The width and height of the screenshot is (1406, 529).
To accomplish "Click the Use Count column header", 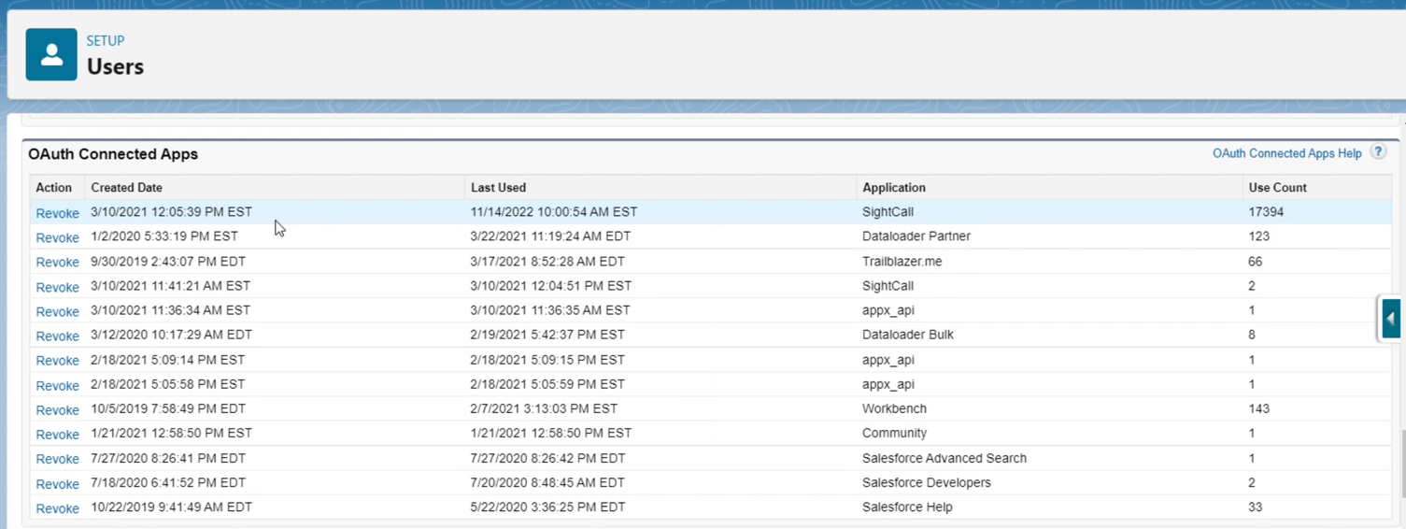I will point(1277,187).
